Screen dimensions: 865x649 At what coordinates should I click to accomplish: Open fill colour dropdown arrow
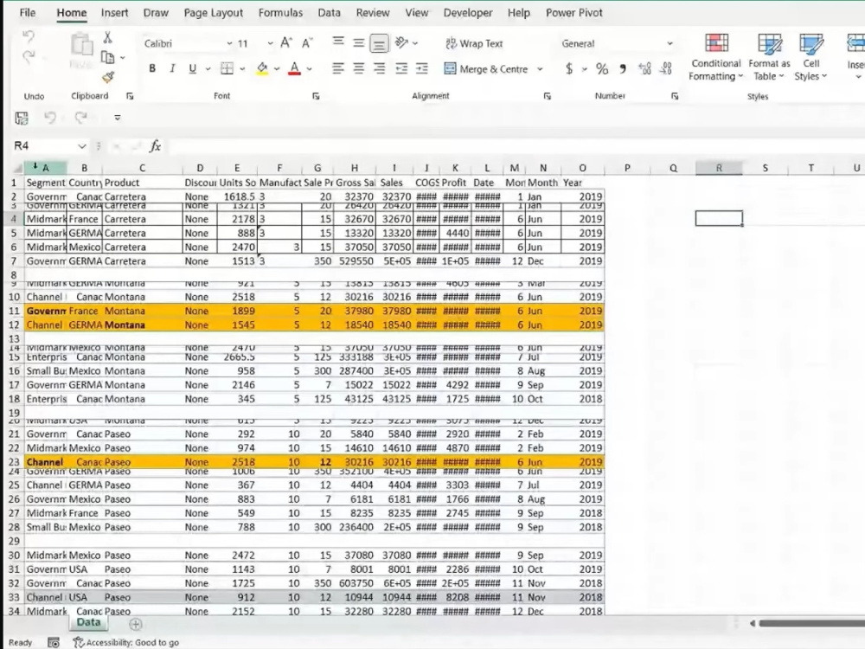[277, 68]
